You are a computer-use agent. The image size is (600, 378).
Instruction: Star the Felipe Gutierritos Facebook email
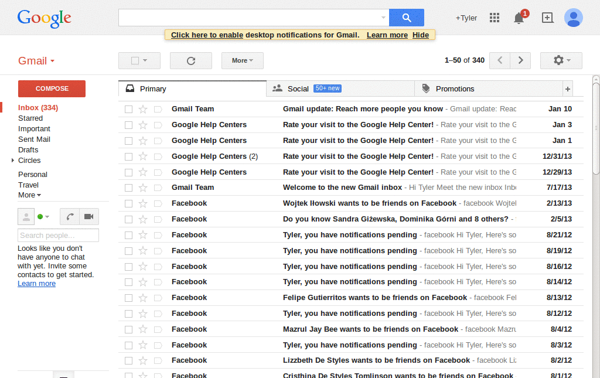click(x=143, y=298)
